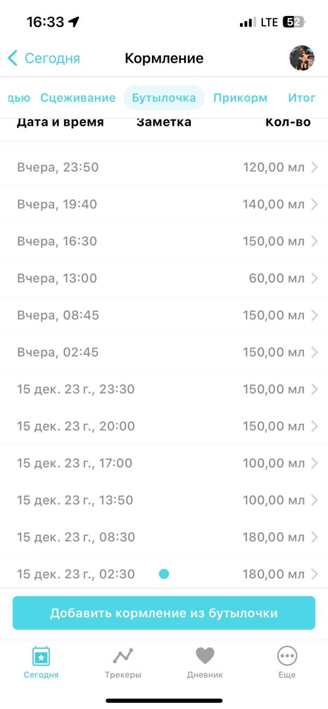The image size is (328, 709).
Task: Open chevron for 15 дек. 20:00 entry
Action: (x=314, y=426)
